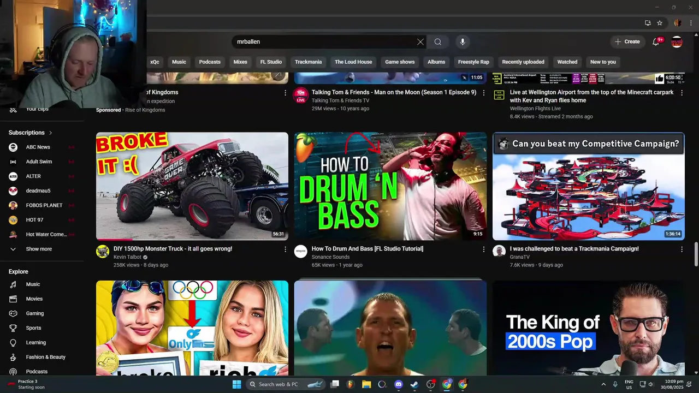Screen dimensions: 699x393
Task: Open more options for the Trackmania Campaign video
Action: pos(682,249)
